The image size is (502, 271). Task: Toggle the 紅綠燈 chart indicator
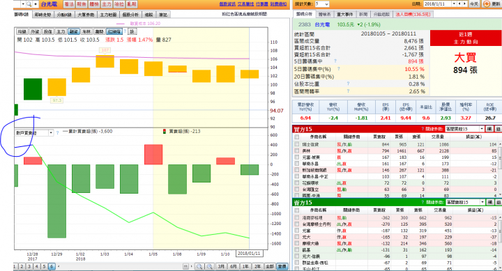(114, 31)
